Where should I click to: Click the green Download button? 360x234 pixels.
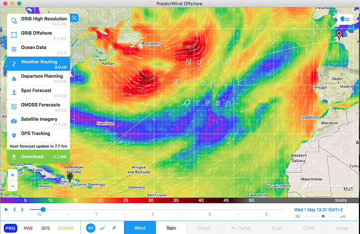coord(39,157)
